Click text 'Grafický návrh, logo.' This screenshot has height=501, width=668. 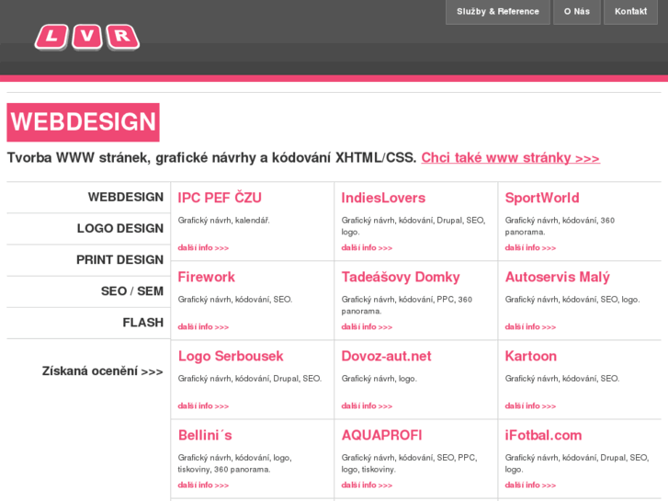pos(379,379)
